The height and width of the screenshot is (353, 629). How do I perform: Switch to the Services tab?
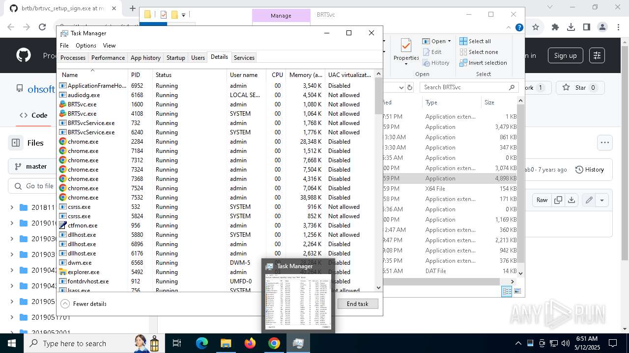point(244,57)
